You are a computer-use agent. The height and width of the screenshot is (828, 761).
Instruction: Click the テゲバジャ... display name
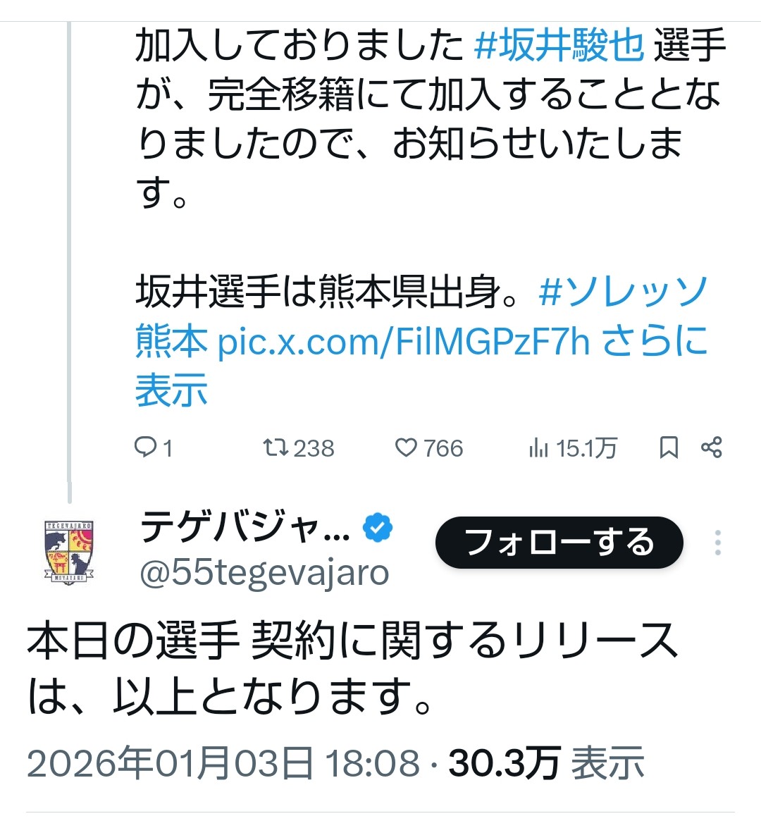pyautogui.click(x=245, y=529)
